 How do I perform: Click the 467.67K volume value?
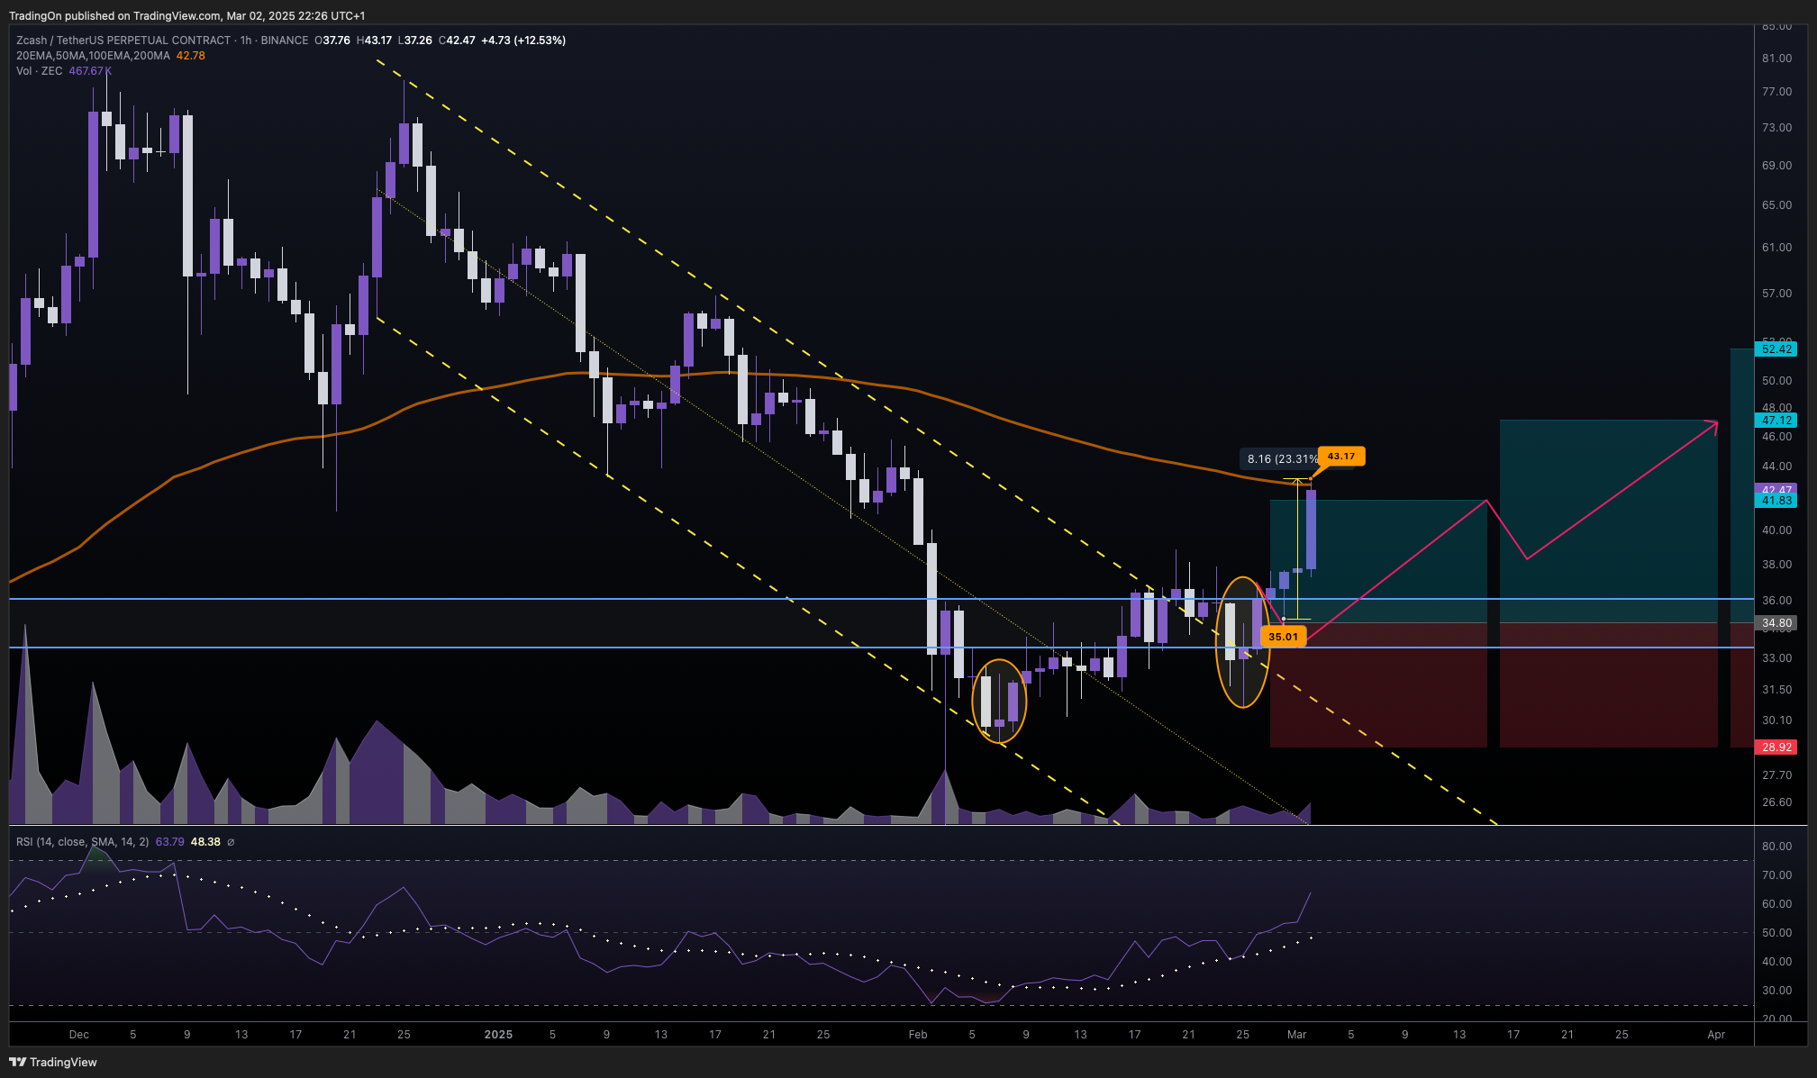click(x=90, y=71)
